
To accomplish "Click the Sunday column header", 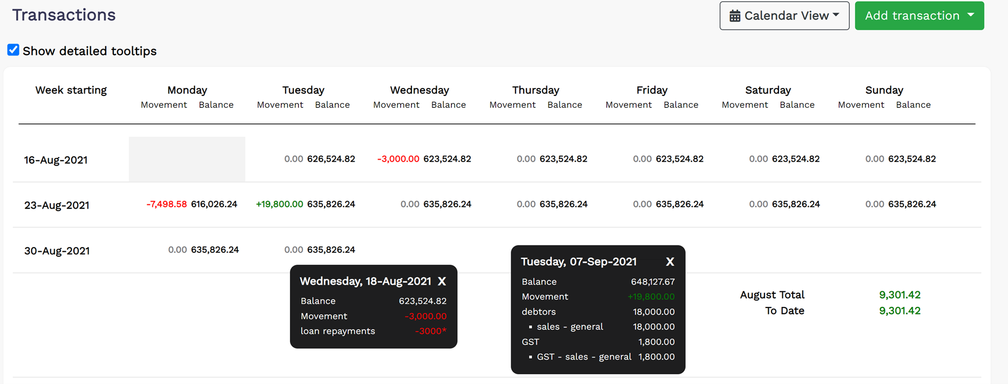I will pos(884,90).
